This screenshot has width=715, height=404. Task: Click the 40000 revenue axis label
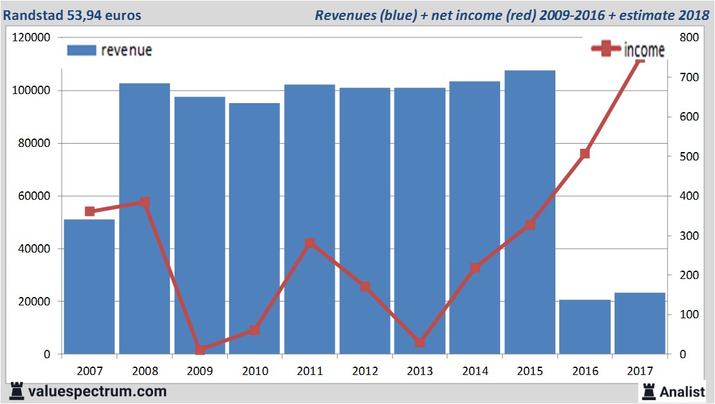34,249
